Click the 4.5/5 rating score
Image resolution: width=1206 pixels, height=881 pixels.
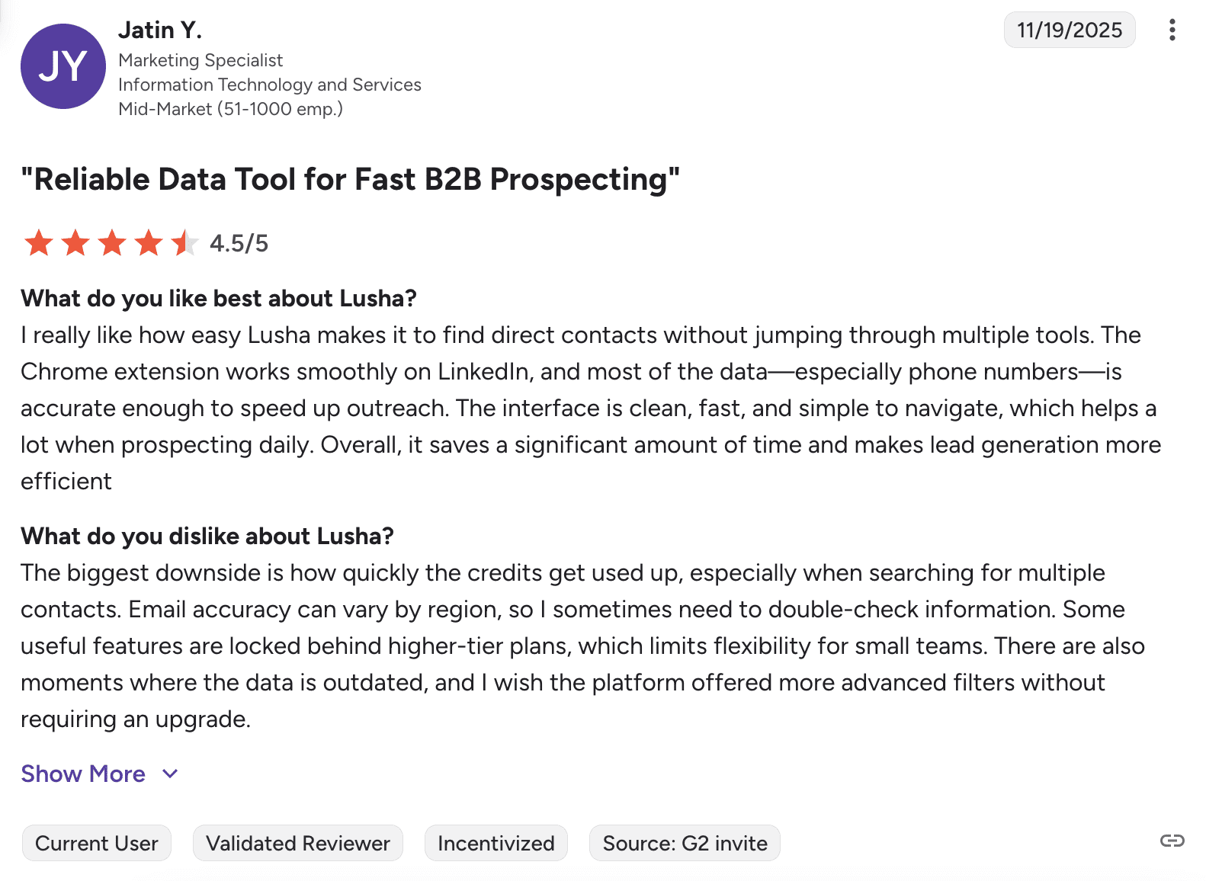coord(239,244)
